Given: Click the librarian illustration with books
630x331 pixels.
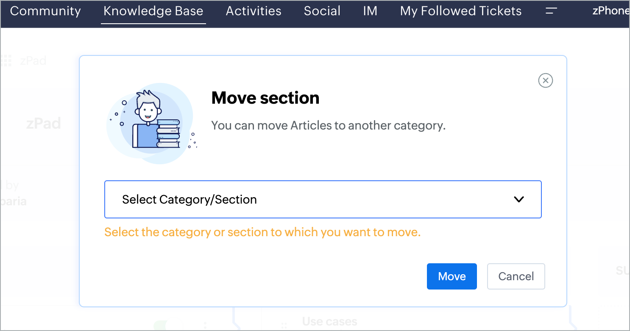Looking at the screenshot, I should pos(151,123).
